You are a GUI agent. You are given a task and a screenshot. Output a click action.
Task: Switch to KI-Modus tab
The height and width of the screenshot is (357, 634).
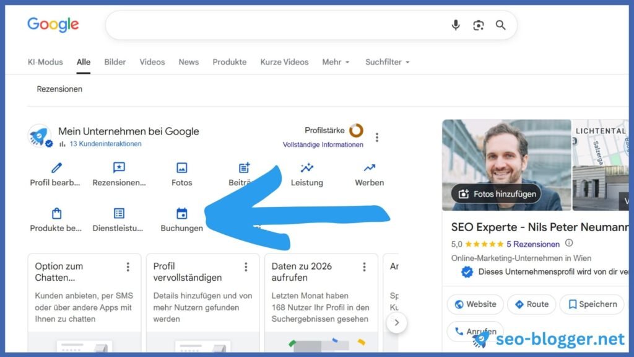(45, 62)
